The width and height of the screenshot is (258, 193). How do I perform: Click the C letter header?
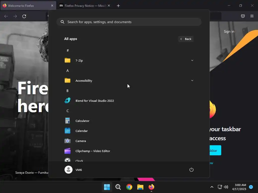(68, 111)
